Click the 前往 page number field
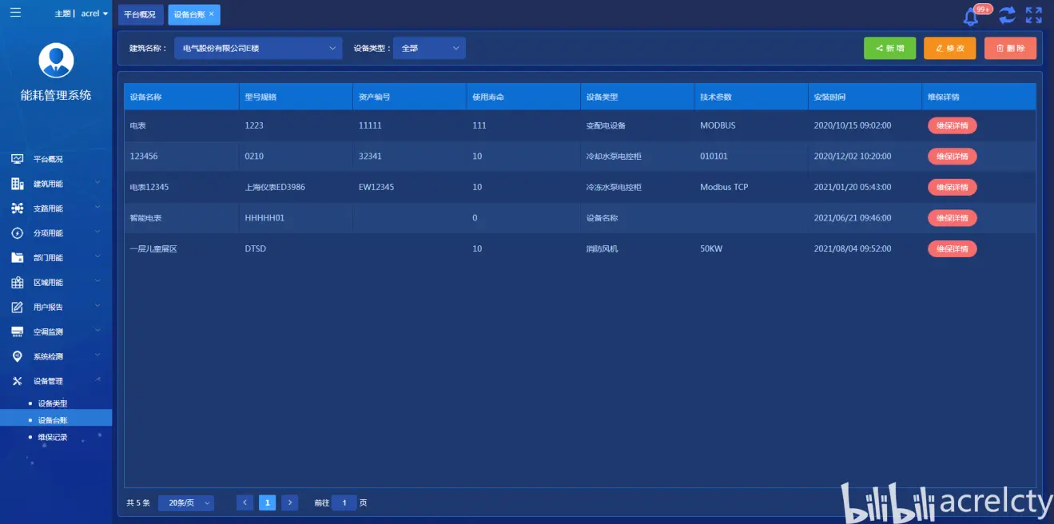Screen dimensions: 1054x524 (x=344, y=503)
